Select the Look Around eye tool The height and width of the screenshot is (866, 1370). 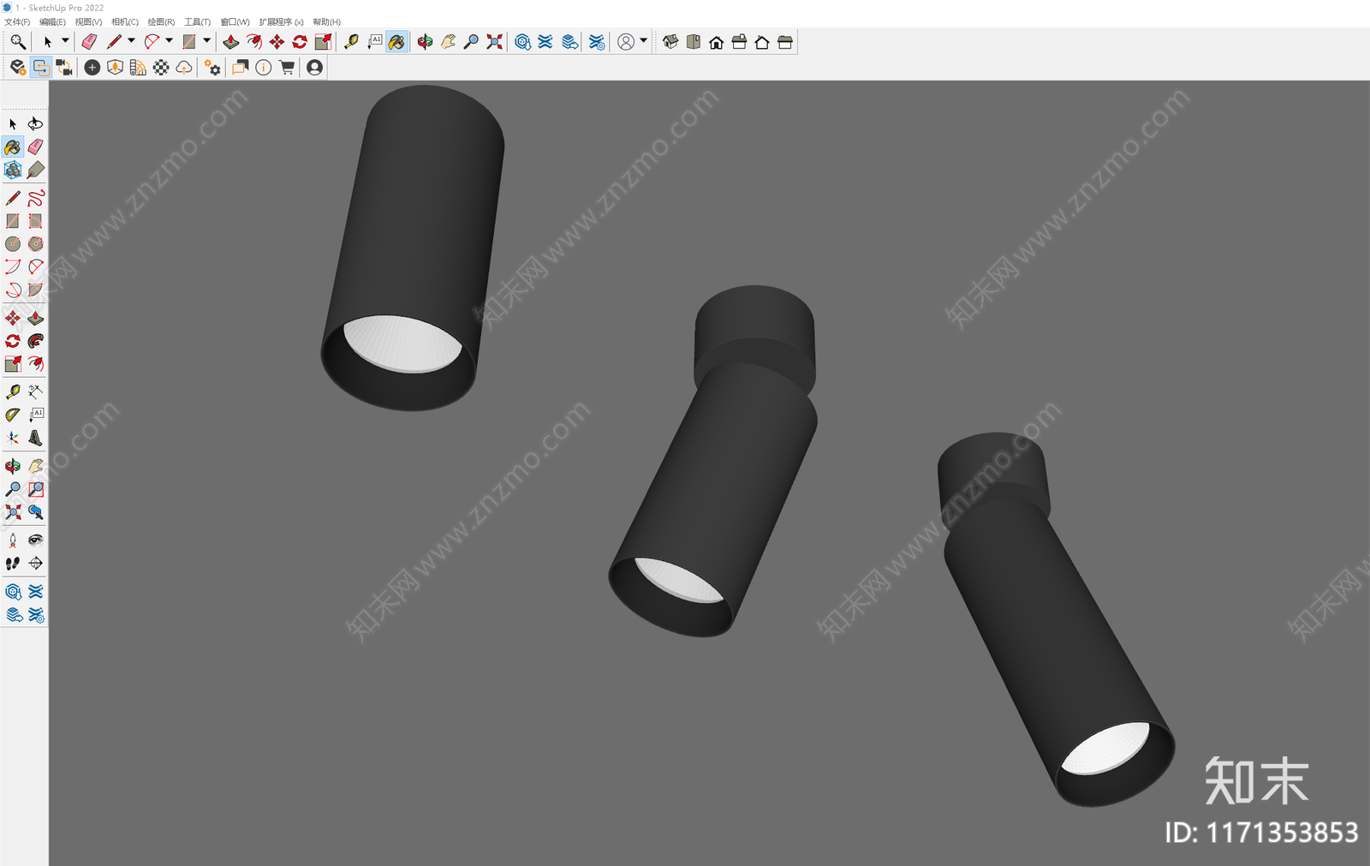tap(35, 541)
